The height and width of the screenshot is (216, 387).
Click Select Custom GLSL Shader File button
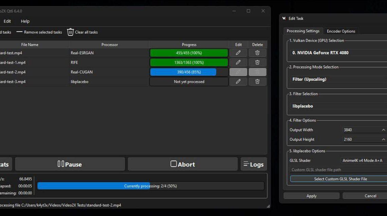coord(340,179)
